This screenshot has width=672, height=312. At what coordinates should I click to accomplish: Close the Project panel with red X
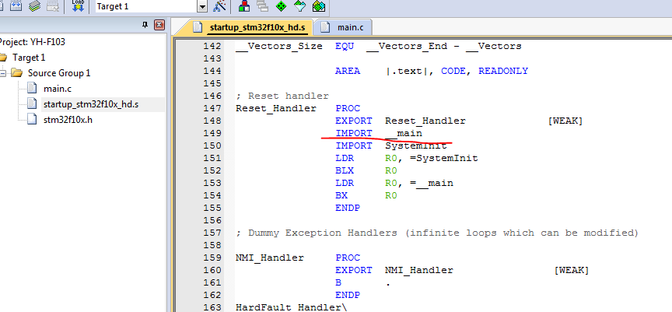[x=159, y=25]
